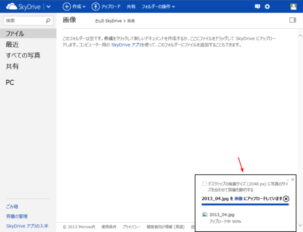Expand the フォルダーの操作 folder actions dropdown
The height and width of the screenshot is (232, 303).
pyautogui.click(x=158, y=6)
